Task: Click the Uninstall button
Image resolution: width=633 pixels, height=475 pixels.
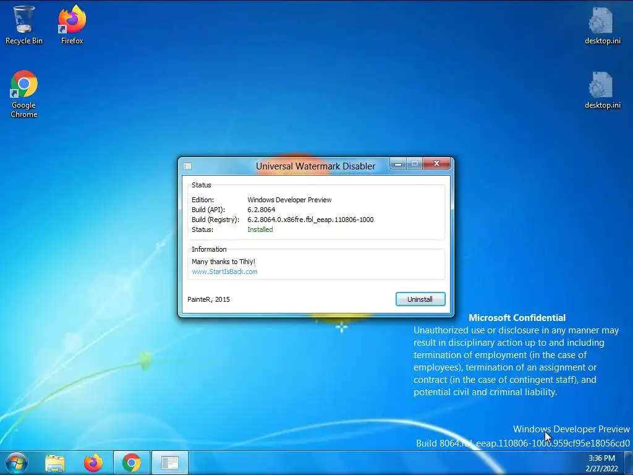Action: coord(420,299)
